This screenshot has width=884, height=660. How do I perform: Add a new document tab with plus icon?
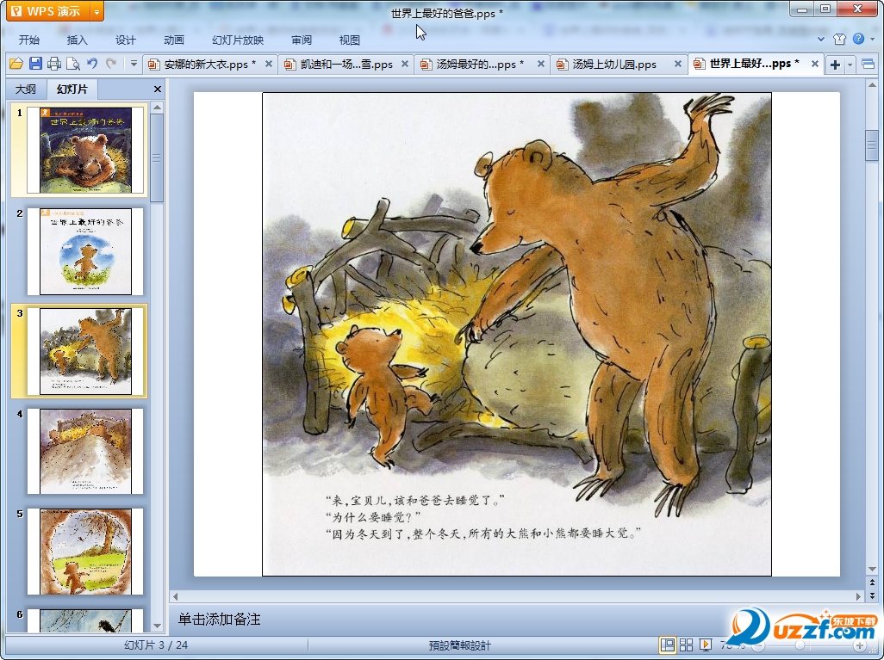tap(836, 65)
